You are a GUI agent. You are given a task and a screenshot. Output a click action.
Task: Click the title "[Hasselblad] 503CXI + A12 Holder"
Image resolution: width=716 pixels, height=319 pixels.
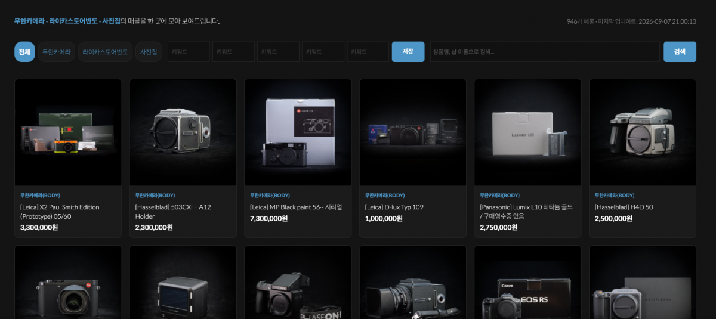coord(173,212)
